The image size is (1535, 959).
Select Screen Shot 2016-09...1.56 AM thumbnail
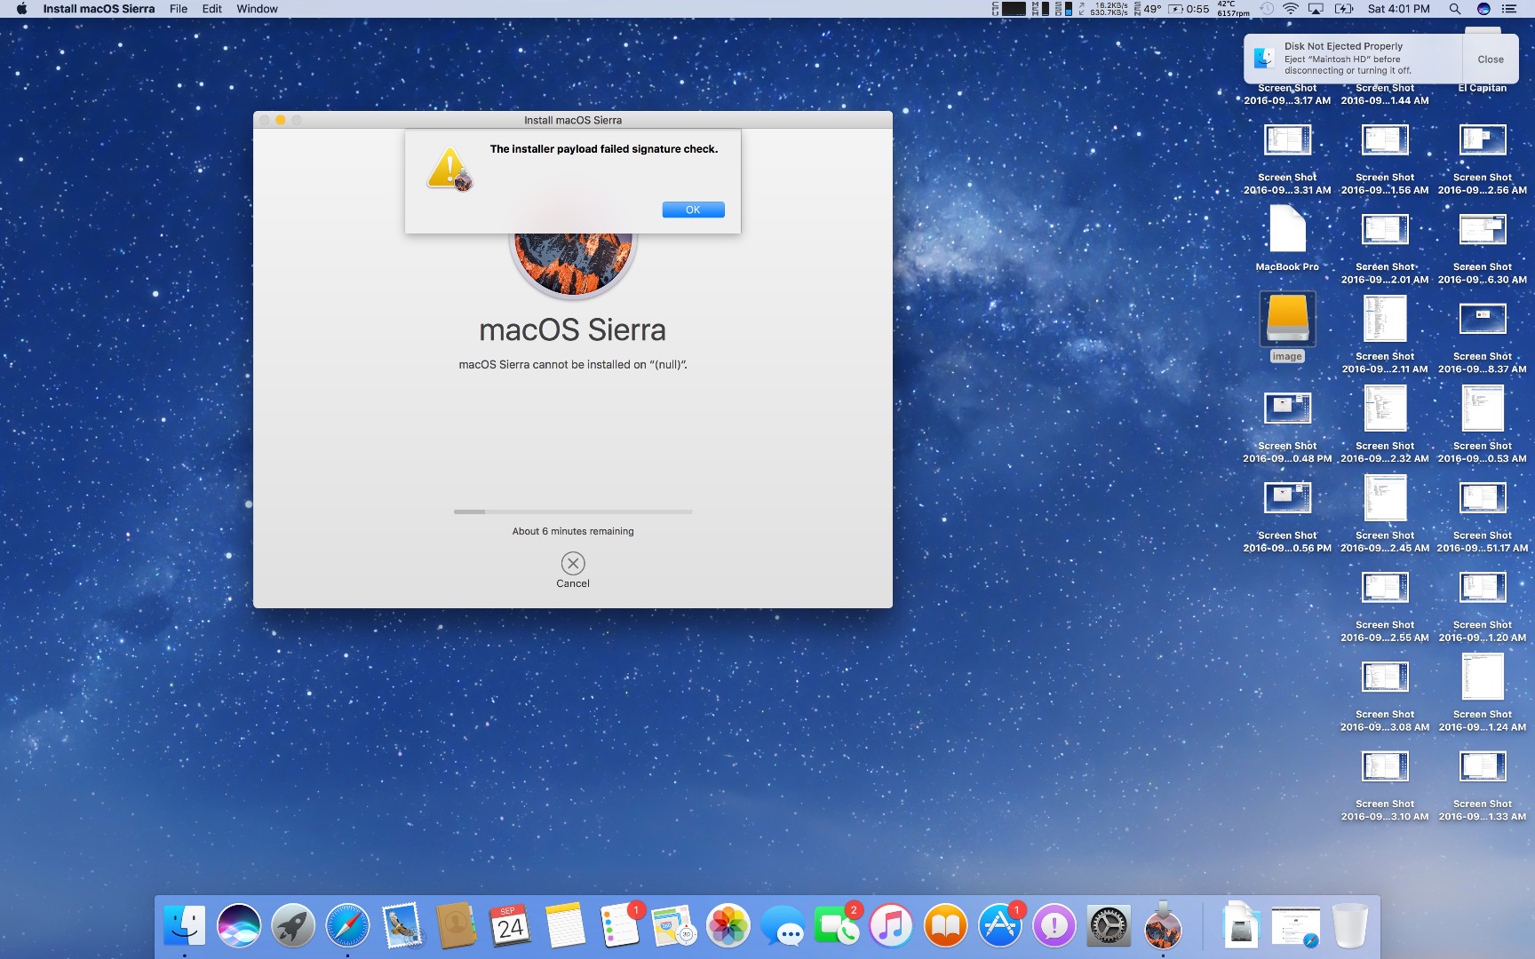(x=1385, y=139)
